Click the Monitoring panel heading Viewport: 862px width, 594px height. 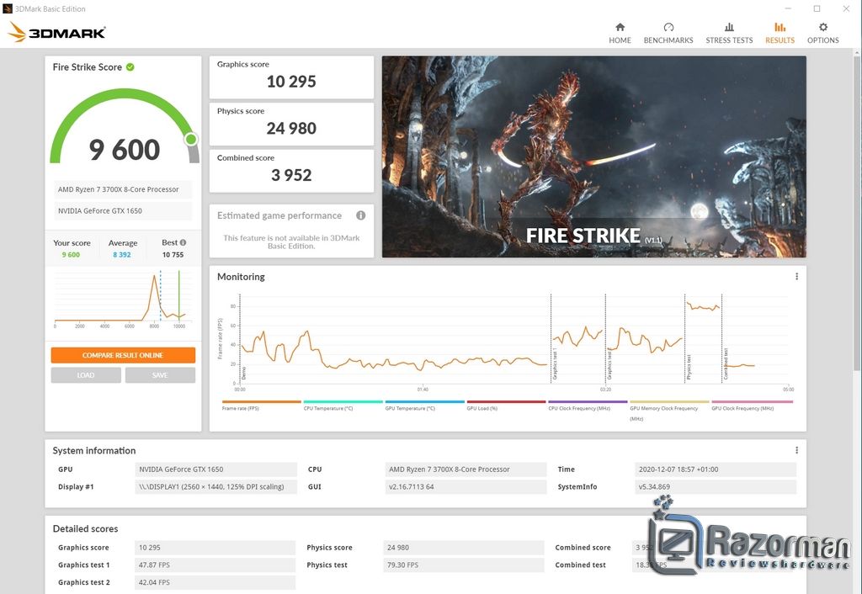241,277
